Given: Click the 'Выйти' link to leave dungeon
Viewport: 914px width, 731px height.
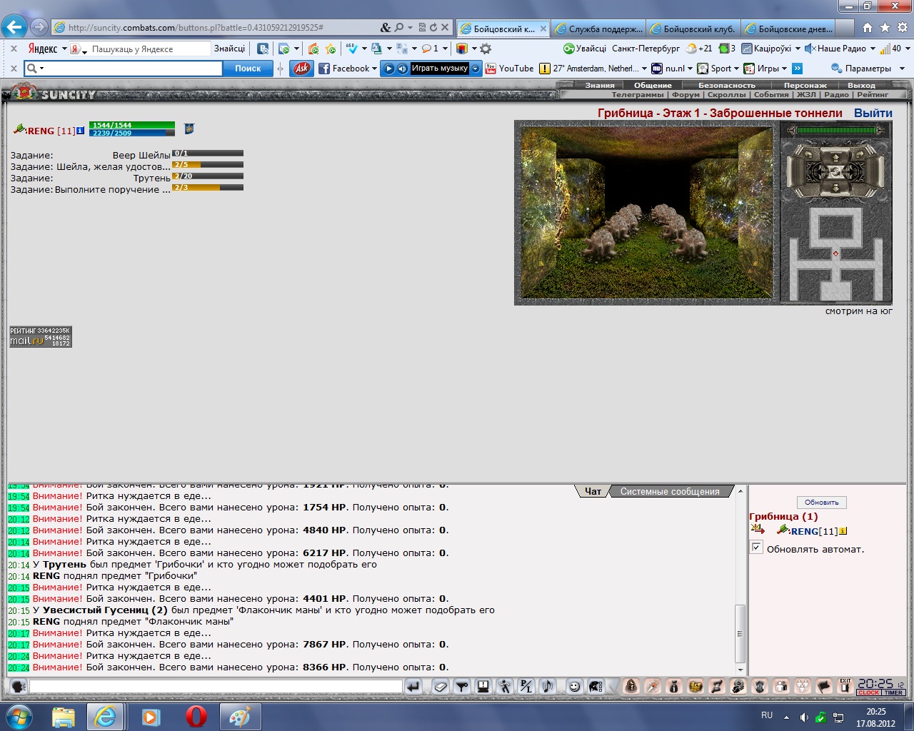Looking at the screenshot, I should (x=873, y=113).
